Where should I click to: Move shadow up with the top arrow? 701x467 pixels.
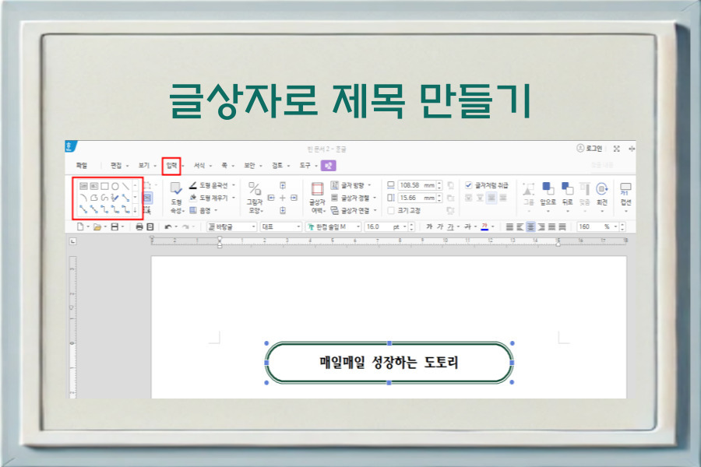[283, 185]
